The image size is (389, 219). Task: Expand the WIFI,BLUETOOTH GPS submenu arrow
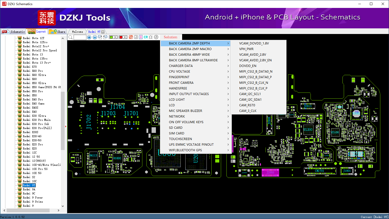[x=228, y=150]
